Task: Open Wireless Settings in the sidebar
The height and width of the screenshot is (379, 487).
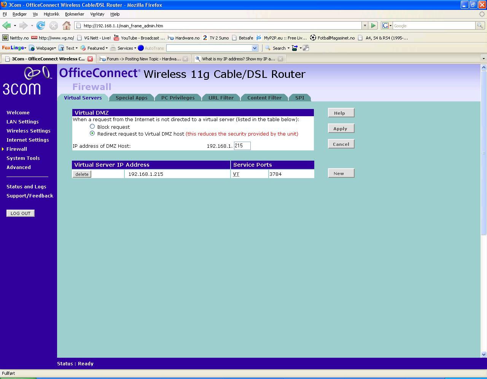Action: pyautogui.click(x=29, y=131)
